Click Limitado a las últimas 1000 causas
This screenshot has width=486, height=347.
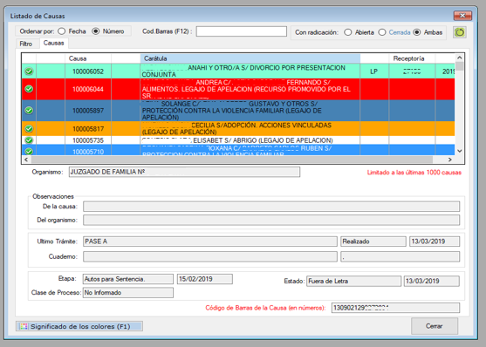(x=414, y=173)
